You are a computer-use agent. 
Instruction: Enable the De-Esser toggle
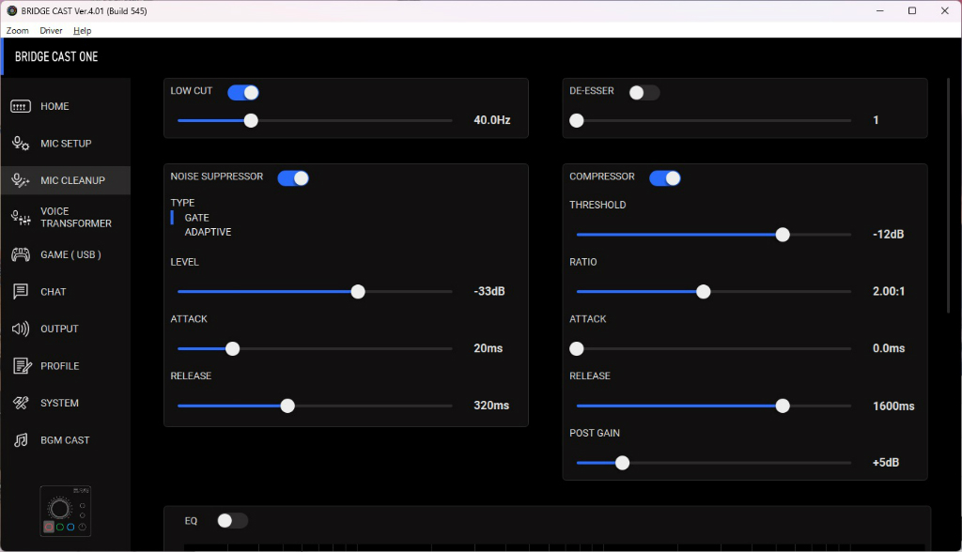644,93
